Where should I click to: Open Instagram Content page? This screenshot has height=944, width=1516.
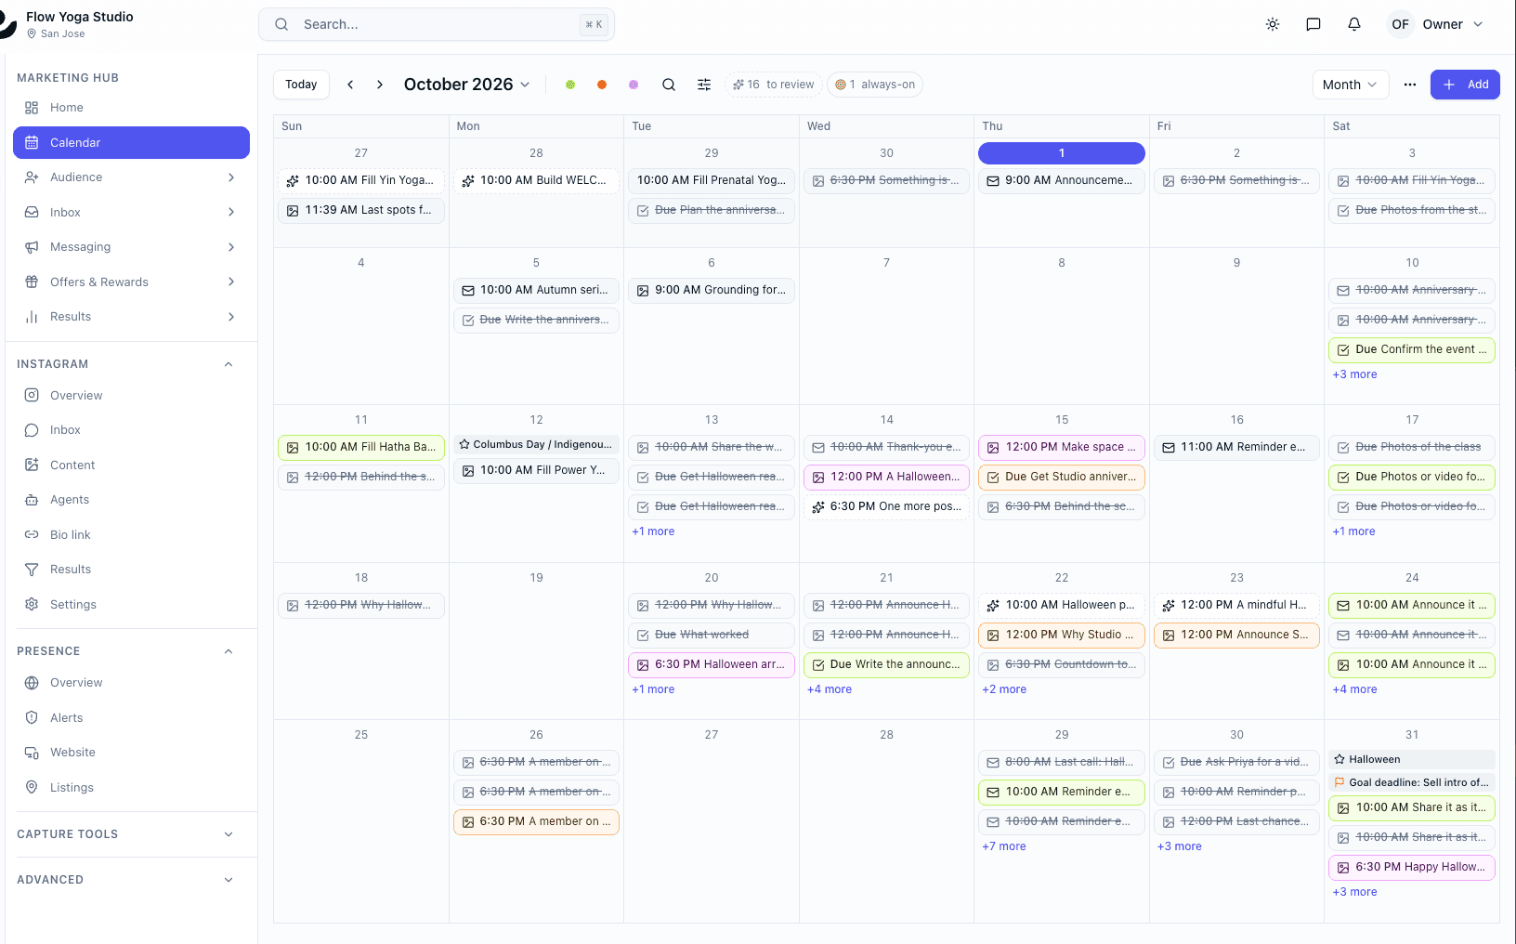click(131, 465)
